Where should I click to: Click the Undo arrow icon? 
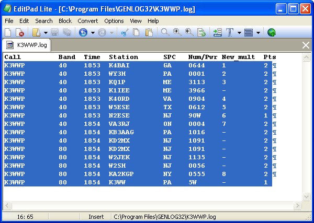83,32
